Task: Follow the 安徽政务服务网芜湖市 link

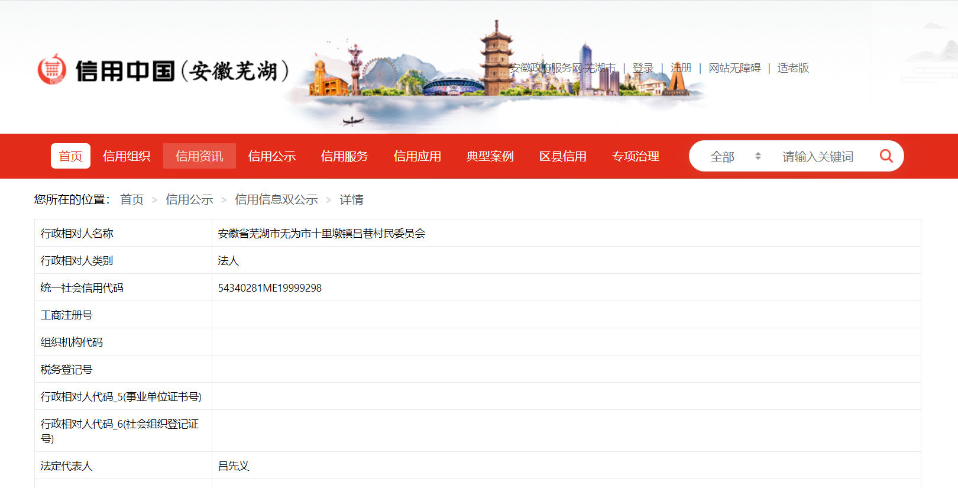Action: [x=562, y=68]
